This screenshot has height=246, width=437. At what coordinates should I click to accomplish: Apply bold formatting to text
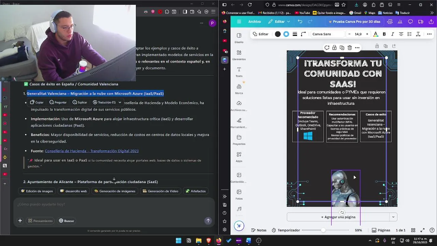click(384, 34)
